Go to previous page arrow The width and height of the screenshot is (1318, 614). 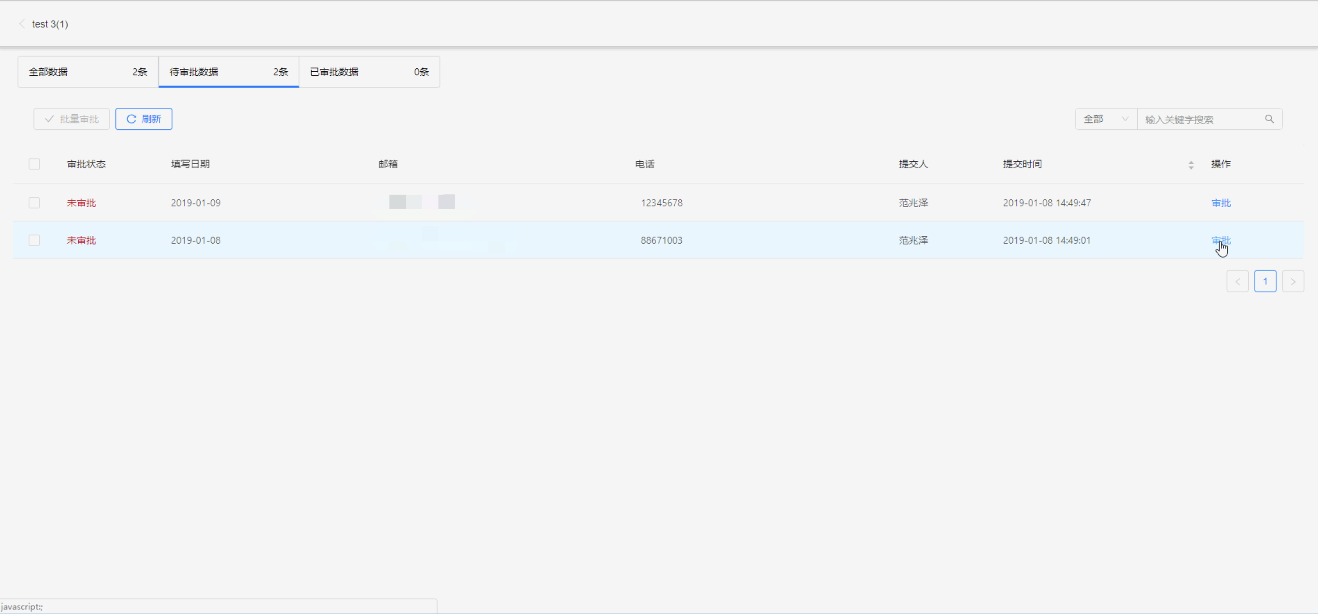[x=1237, y=282]
